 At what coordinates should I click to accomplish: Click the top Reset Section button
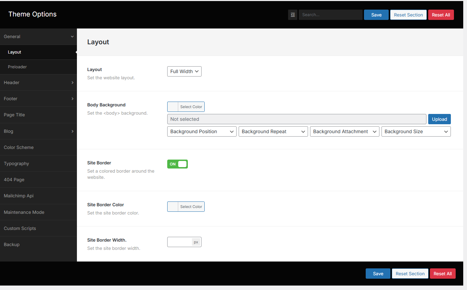click(x=409, y=15)
